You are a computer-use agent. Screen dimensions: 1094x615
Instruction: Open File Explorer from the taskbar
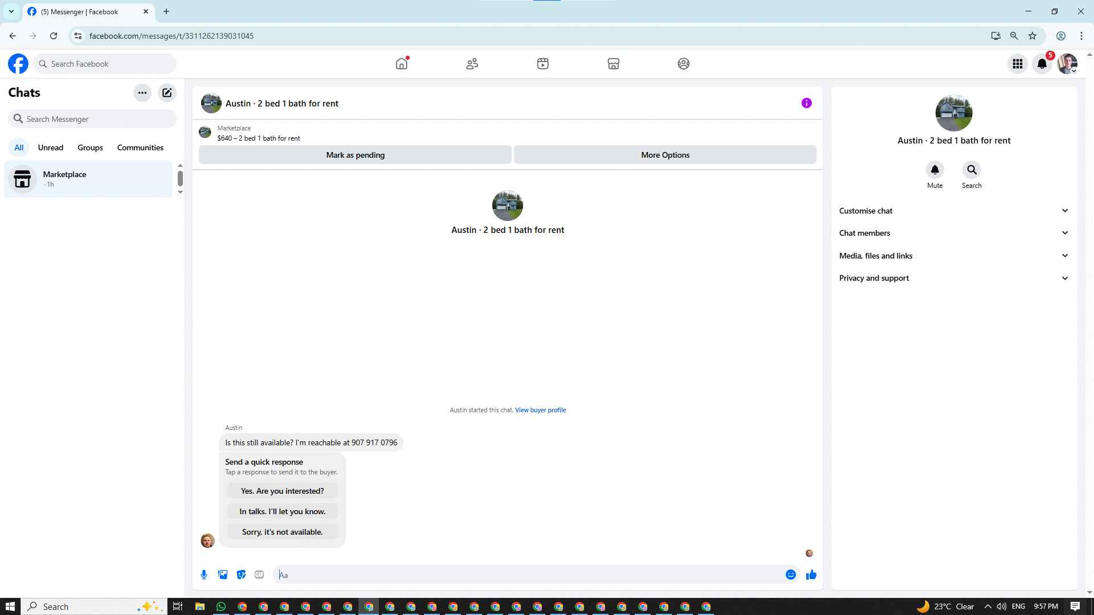coord(200,606)
